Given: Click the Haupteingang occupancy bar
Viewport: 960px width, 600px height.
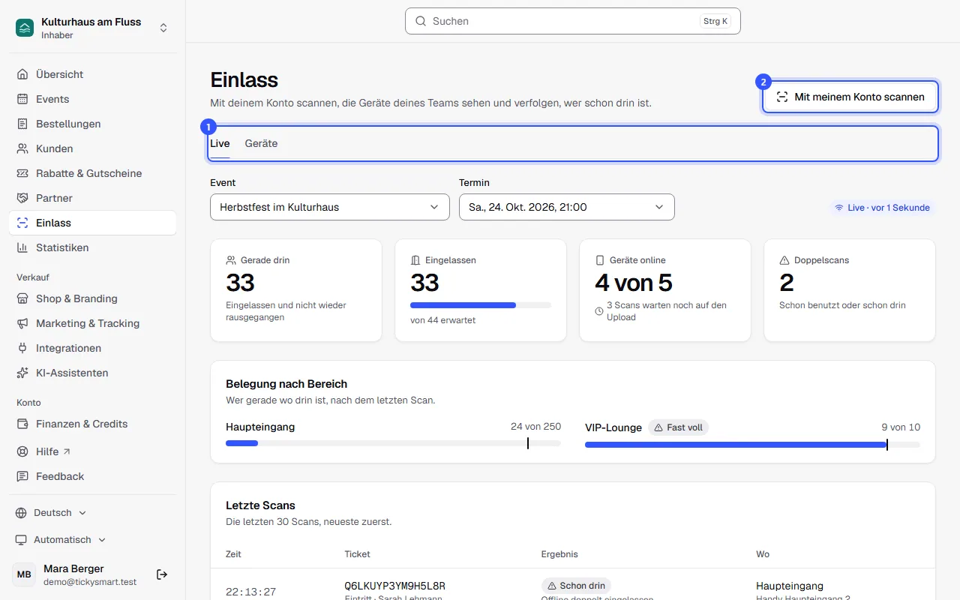Looking at the screenshot, I should 393,443.
